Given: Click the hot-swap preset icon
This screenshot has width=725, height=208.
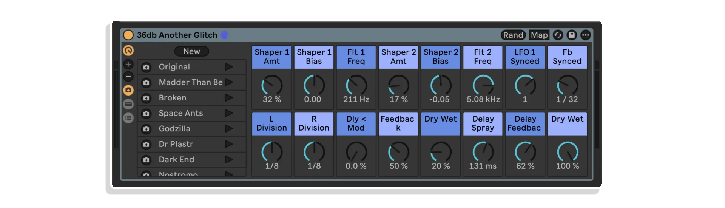Looking at the screenshot, I should click(x=558, y=35).
